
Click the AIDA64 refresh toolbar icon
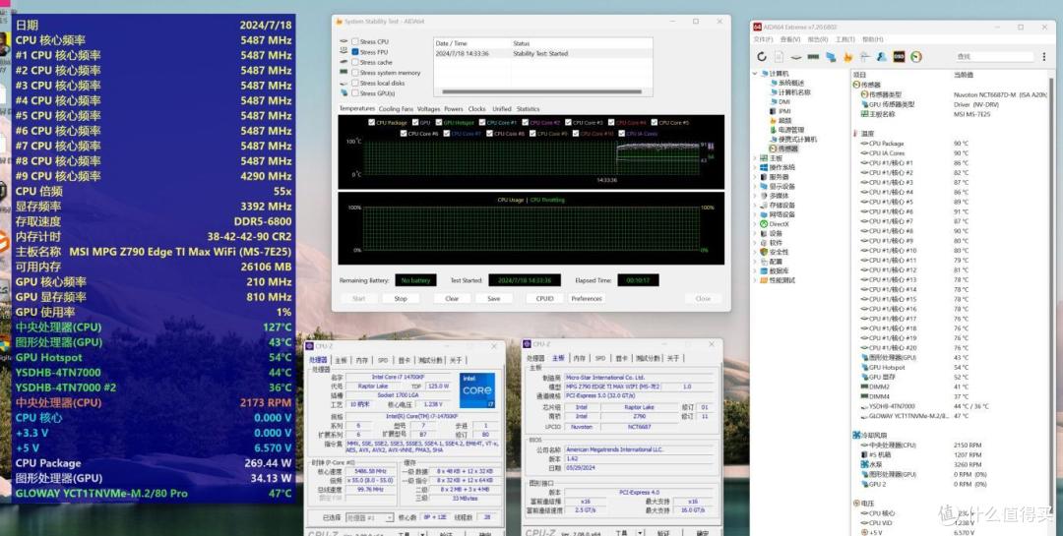762,57
